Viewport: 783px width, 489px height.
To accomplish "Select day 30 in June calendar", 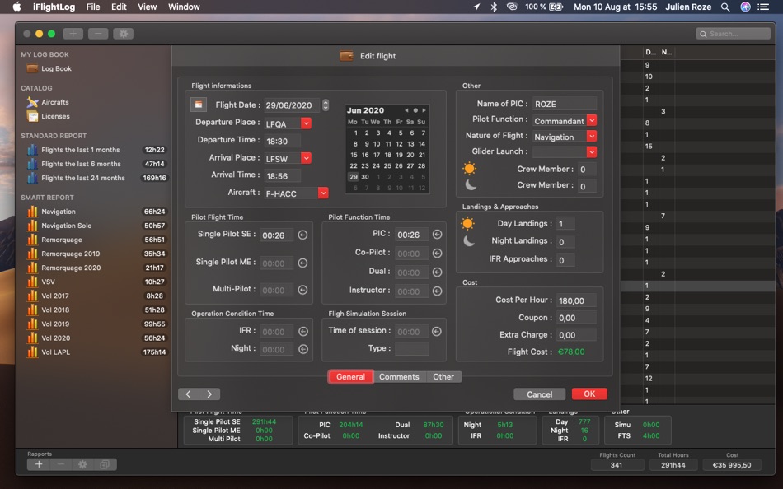I will click(365, 177).
